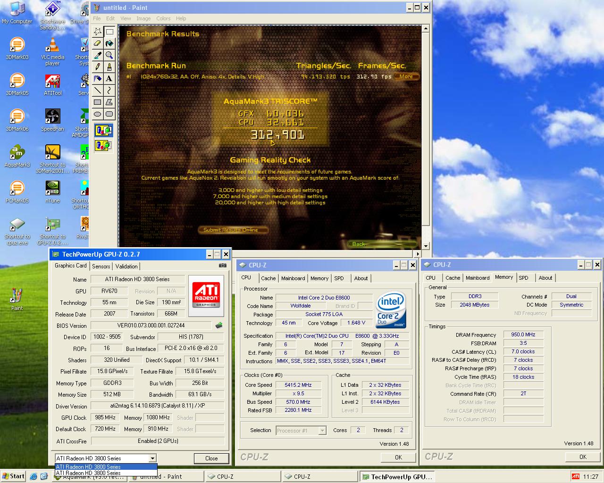Select the SpeedFan desktop icon
Viewport: 604px width, 483px height.
[x=52, y=120]
